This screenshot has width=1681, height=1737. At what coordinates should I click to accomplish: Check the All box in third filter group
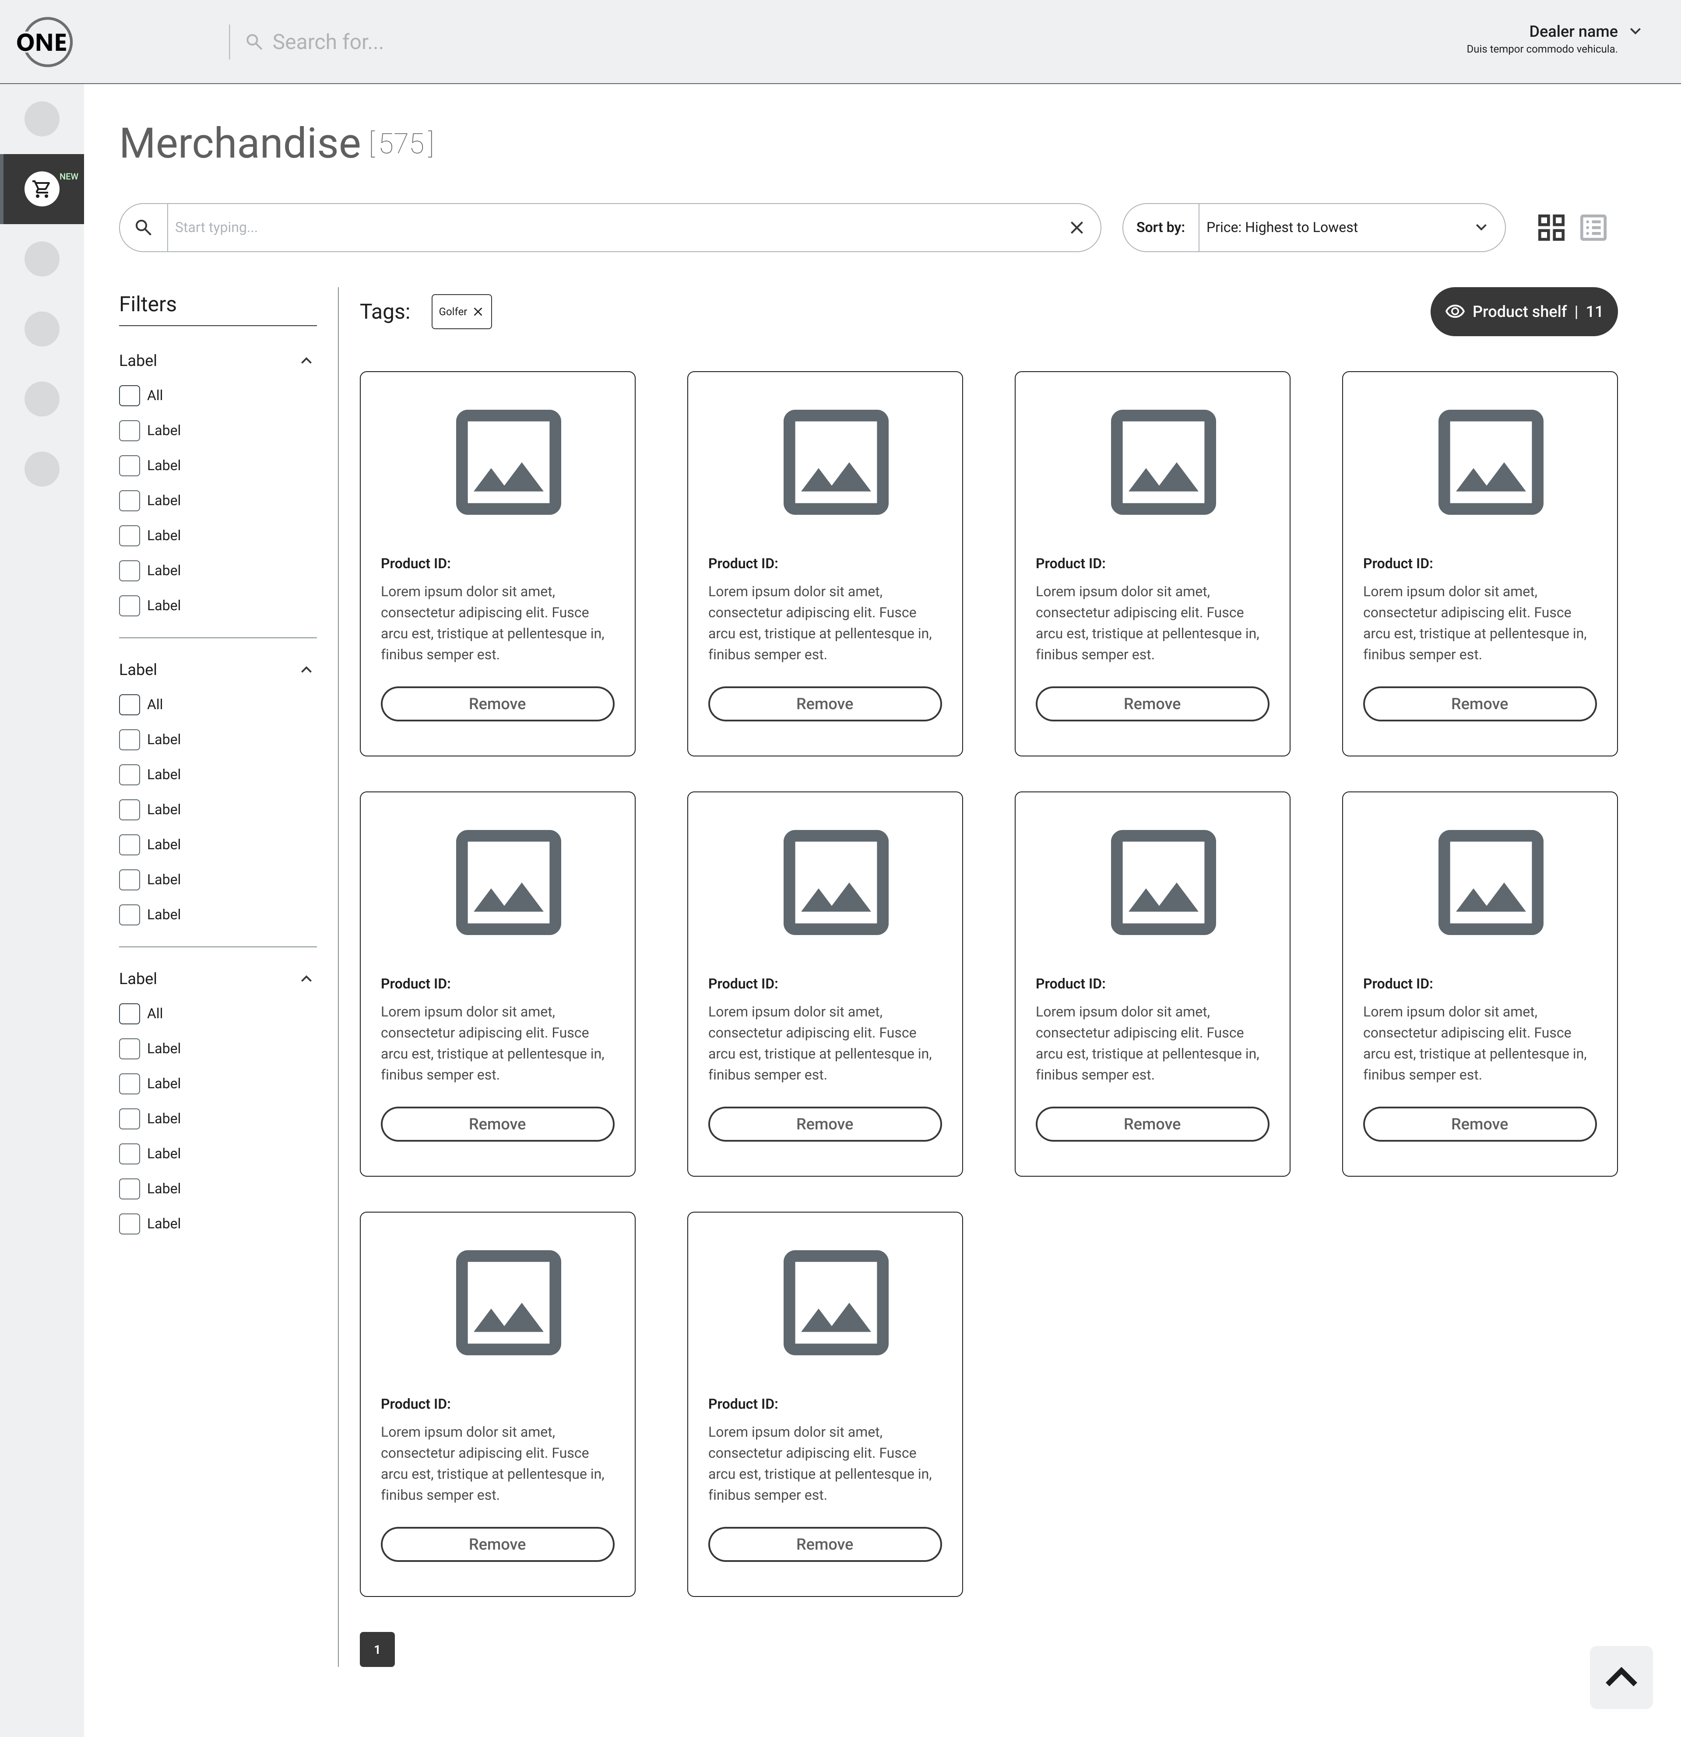pyautogui.click(x=130, y=1014)
